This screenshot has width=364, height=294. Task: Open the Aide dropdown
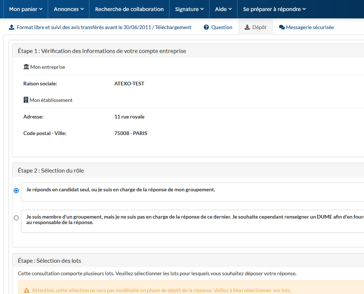223,9
